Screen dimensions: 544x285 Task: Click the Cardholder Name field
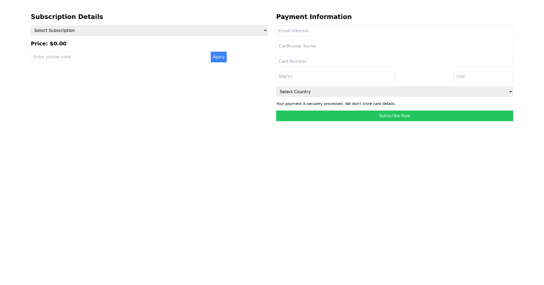(394, 46)
